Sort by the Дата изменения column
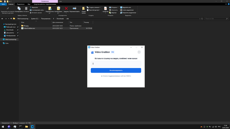 [60, 22]
